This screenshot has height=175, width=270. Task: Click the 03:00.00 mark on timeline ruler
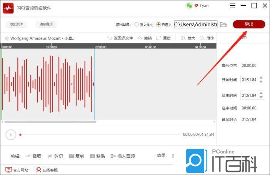pyautogui.click(x=151, y=47)
